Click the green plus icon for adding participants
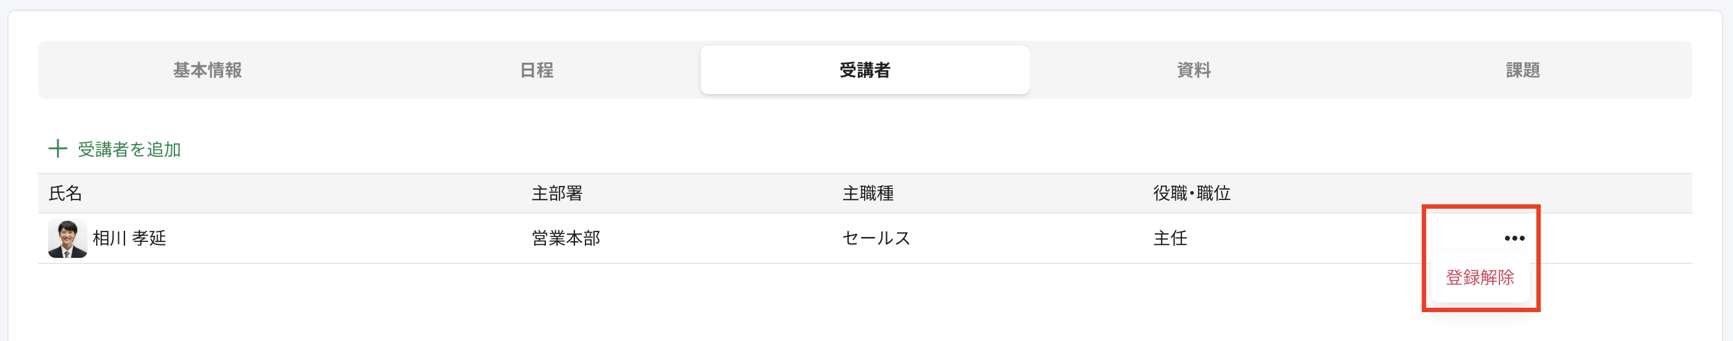1733x341 pixels. [x=58, y=149]
